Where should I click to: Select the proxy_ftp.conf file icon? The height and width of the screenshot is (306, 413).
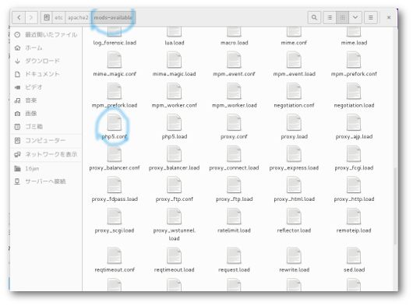coord(174,185)
